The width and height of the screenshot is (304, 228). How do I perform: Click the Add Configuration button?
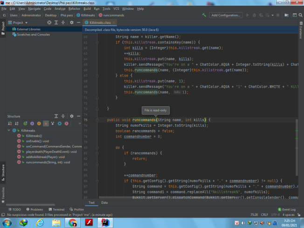tap(226, 15)
